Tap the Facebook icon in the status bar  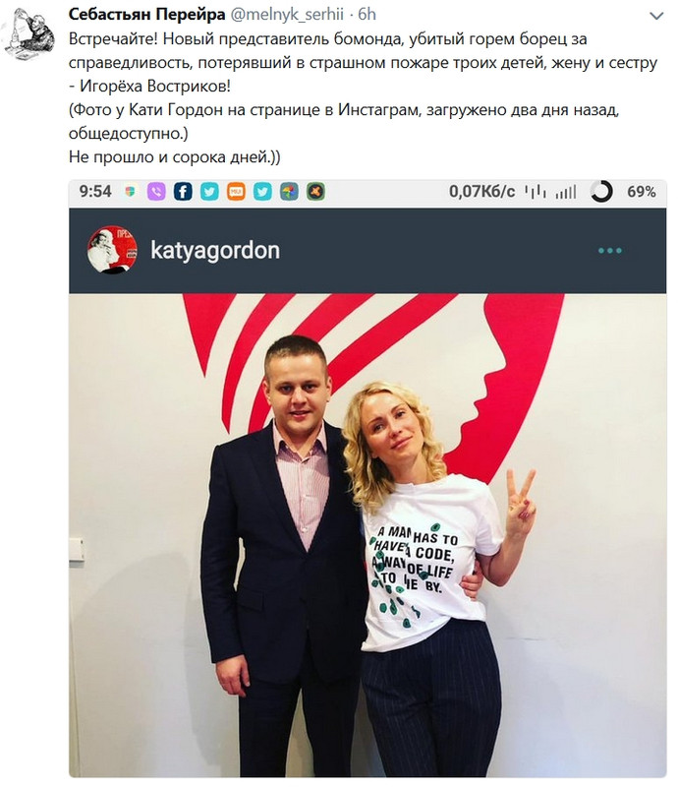point(183,191)
